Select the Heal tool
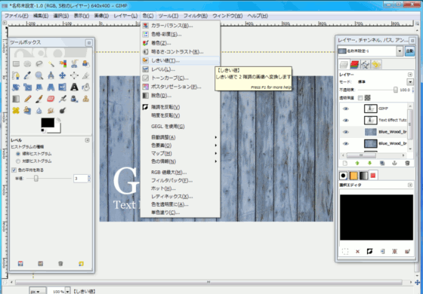The image size is (423, 294). [16, 111]
